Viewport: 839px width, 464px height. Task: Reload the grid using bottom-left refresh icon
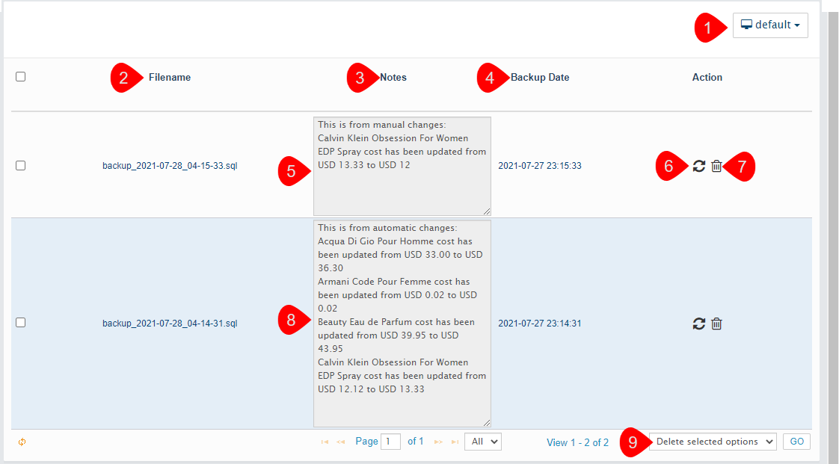(22, 442)
